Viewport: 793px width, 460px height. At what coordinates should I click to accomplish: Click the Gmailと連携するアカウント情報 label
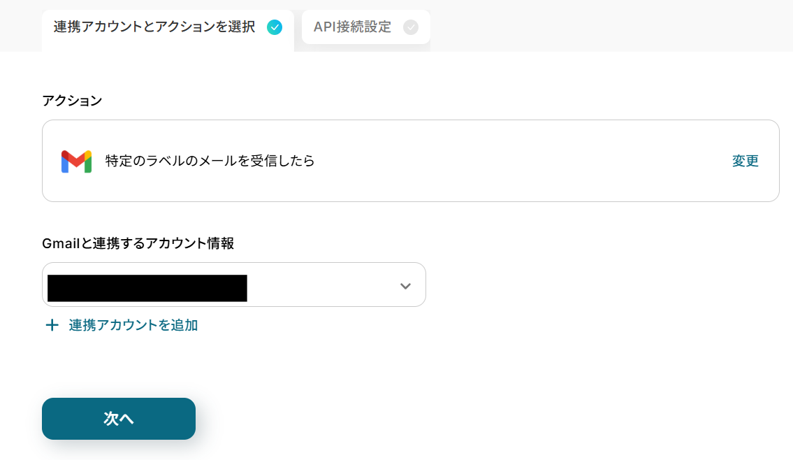tap(138, 243)
